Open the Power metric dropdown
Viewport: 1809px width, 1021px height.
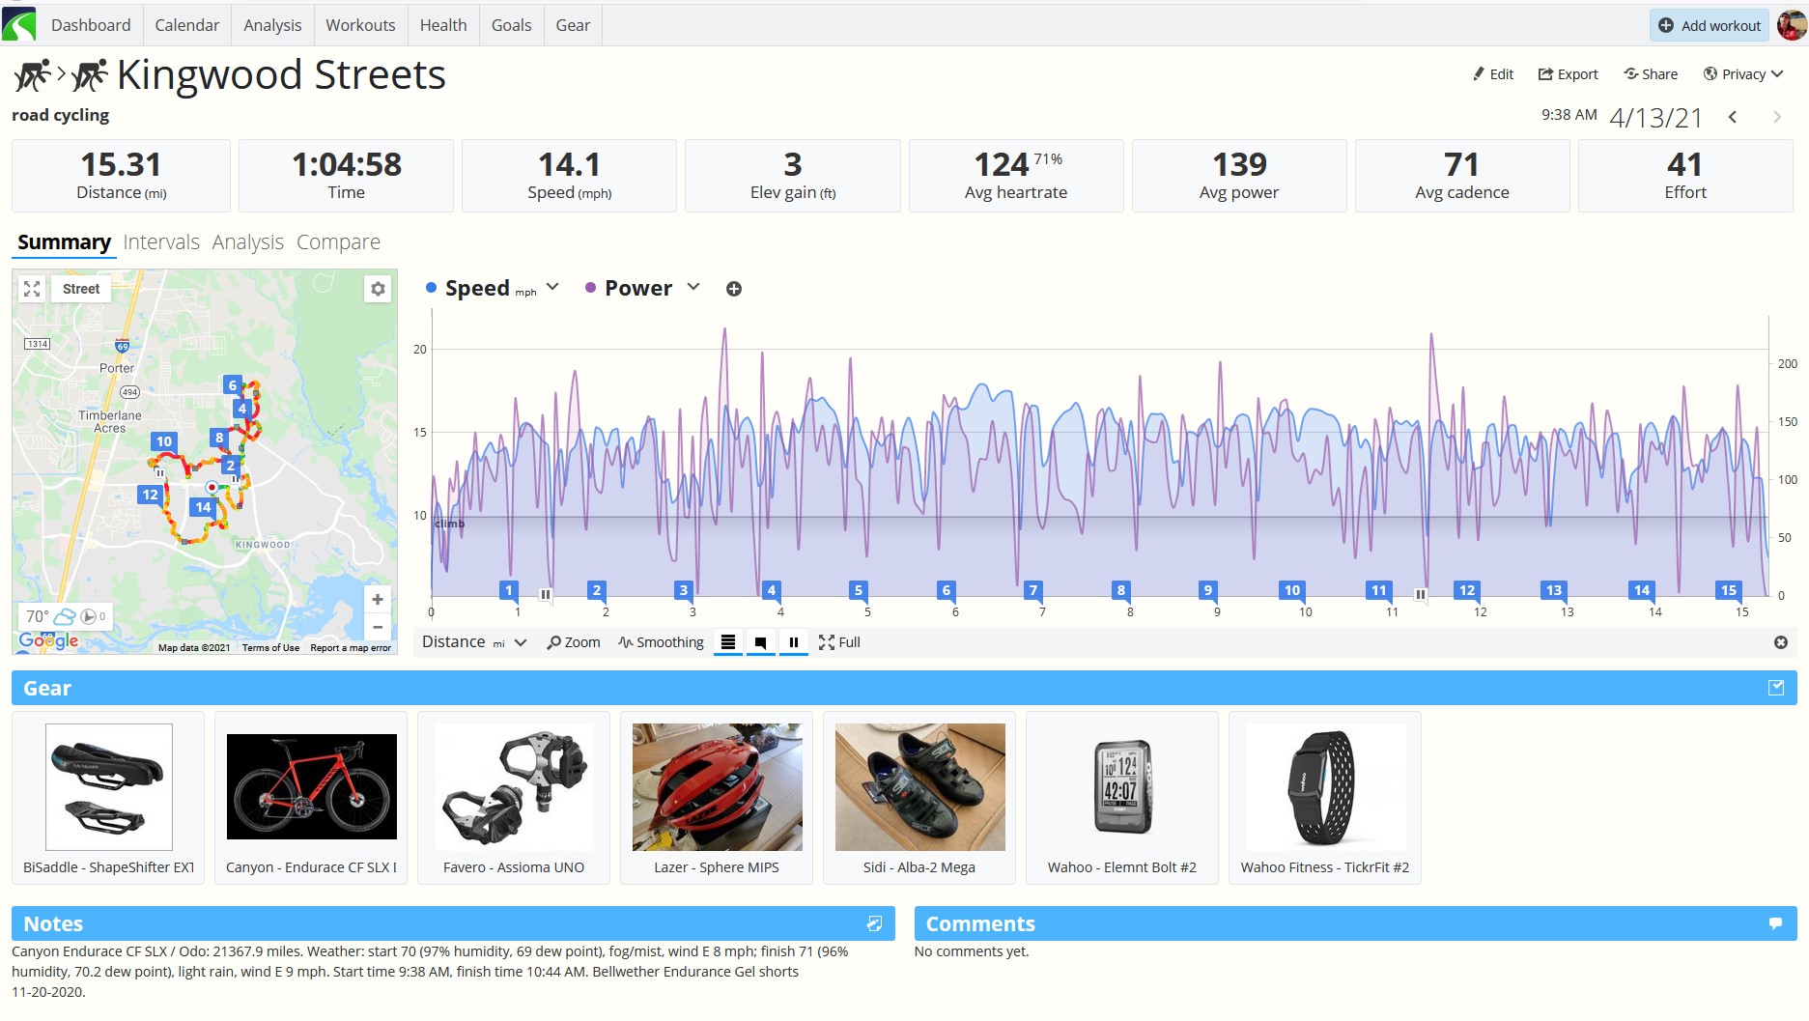693,287
